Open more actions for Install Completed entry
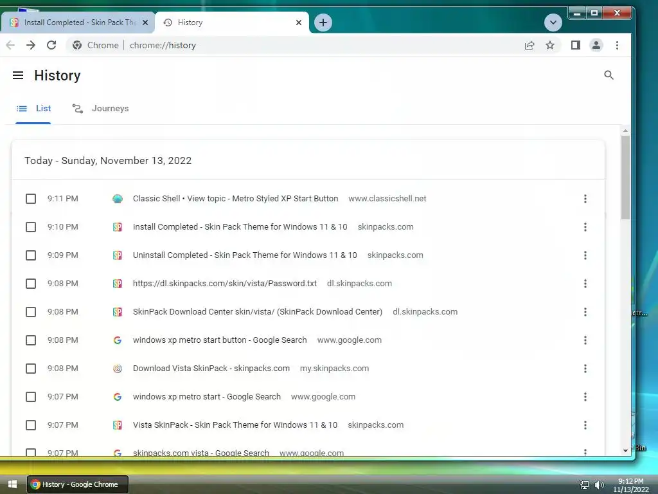This screenshot has height=494, width=658. [585, 227]
